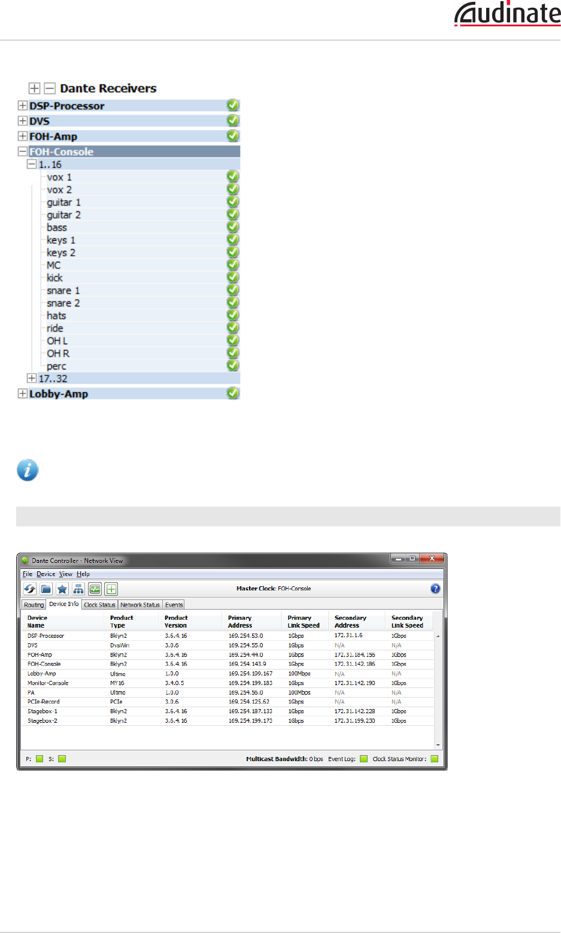Screen dimensions: 561x933
Task: Click the green monitor waveform icon
Action: pyautogui.click(x=95, y=589)
